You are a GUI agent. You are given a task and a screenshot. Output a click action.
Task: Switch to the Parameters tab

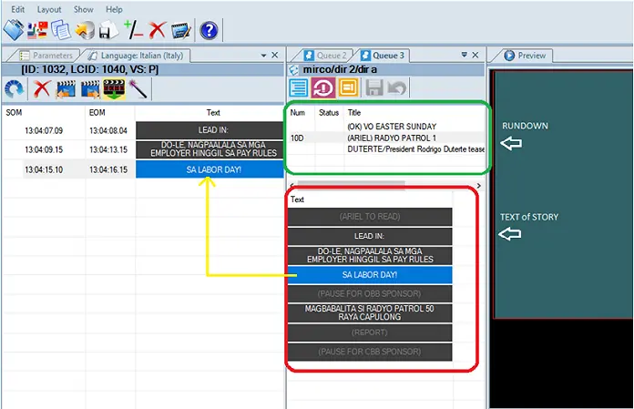46,56
